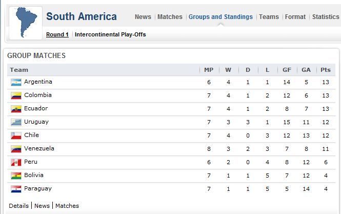Open the News tab in the header
This screenshot has height=214, width=341.
click(x=143, y=17)
